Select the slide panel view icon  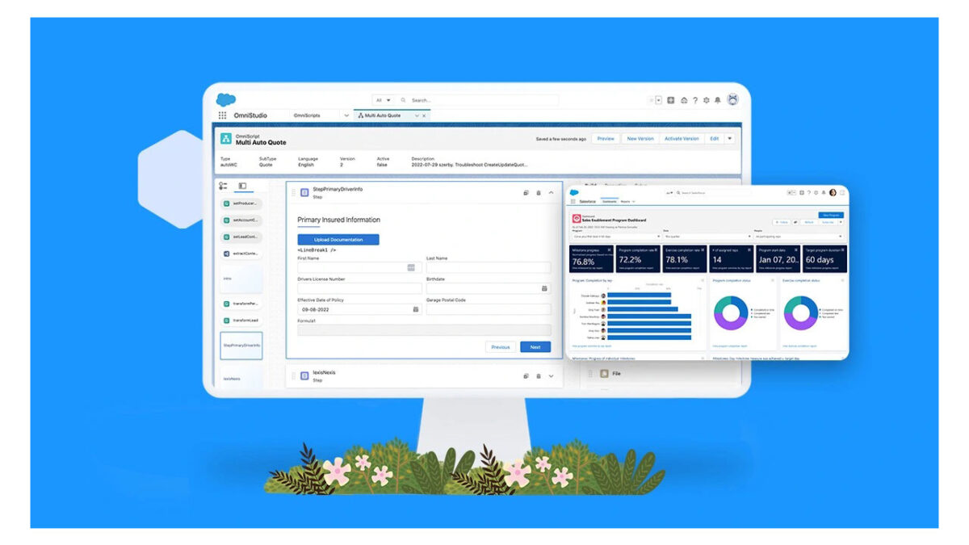242,186
